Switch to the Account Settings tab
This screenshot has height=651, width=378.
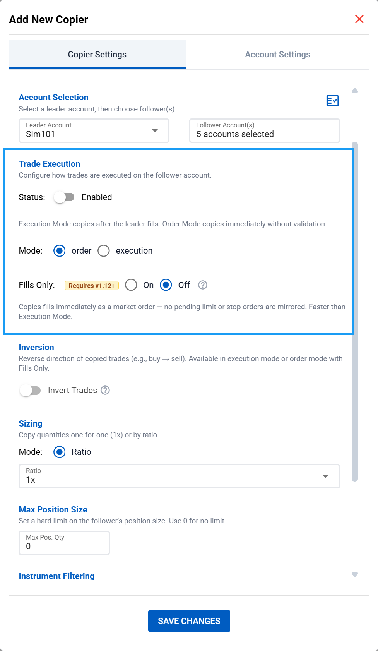click(x=277, y=55)
